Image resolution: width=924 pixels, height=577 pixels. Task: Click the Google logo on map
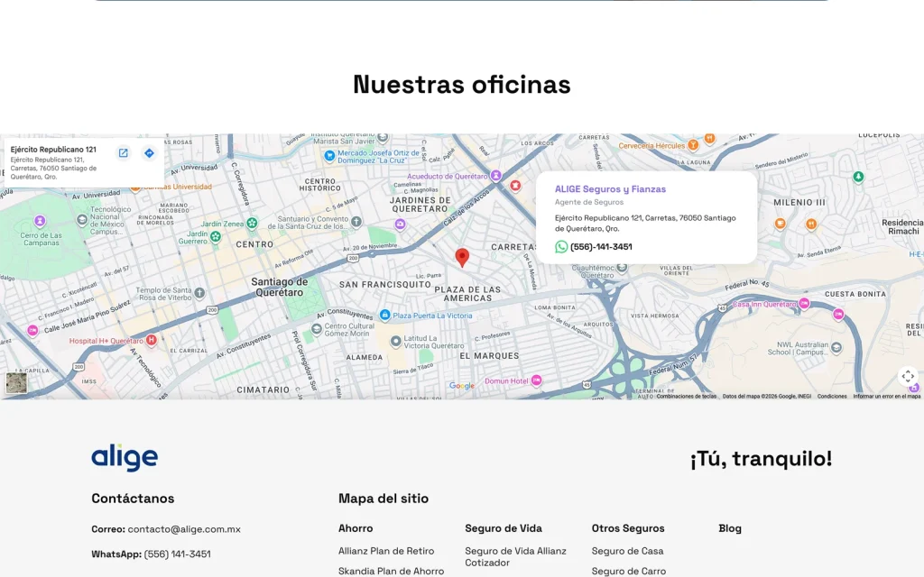[461, 386]
